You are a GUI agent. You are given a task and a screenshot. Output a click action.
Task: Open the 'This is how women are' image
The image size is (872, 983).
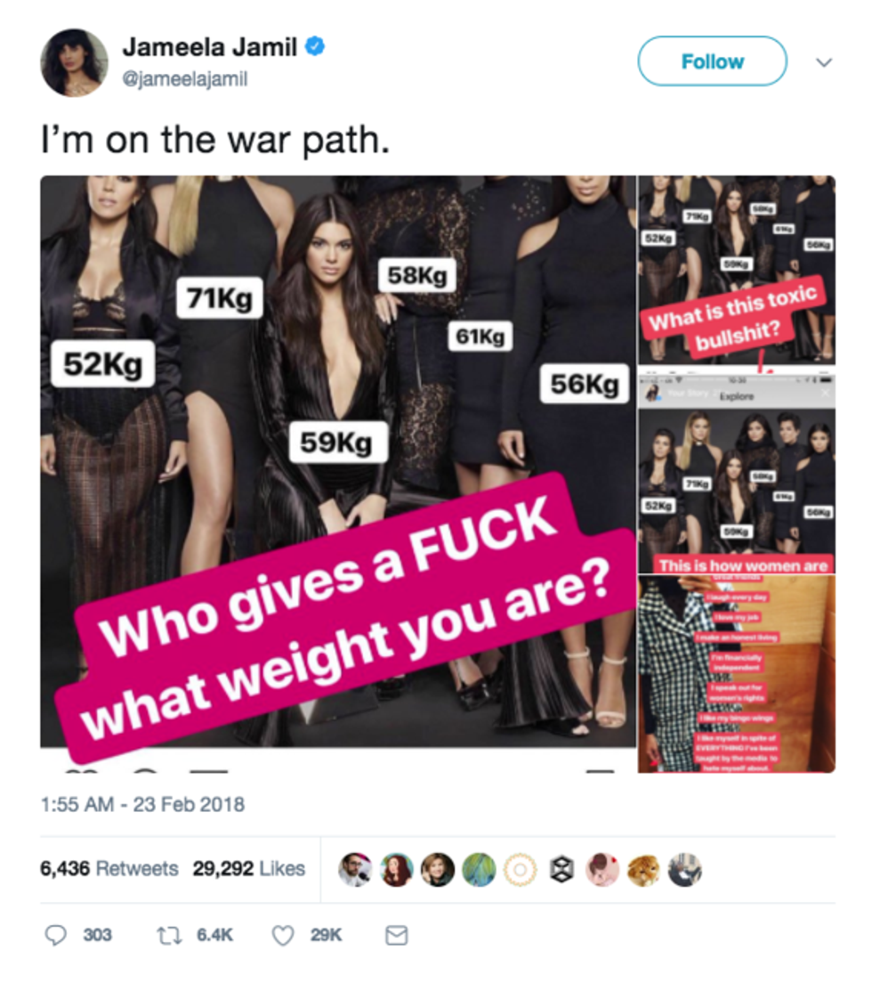[737, 474]
